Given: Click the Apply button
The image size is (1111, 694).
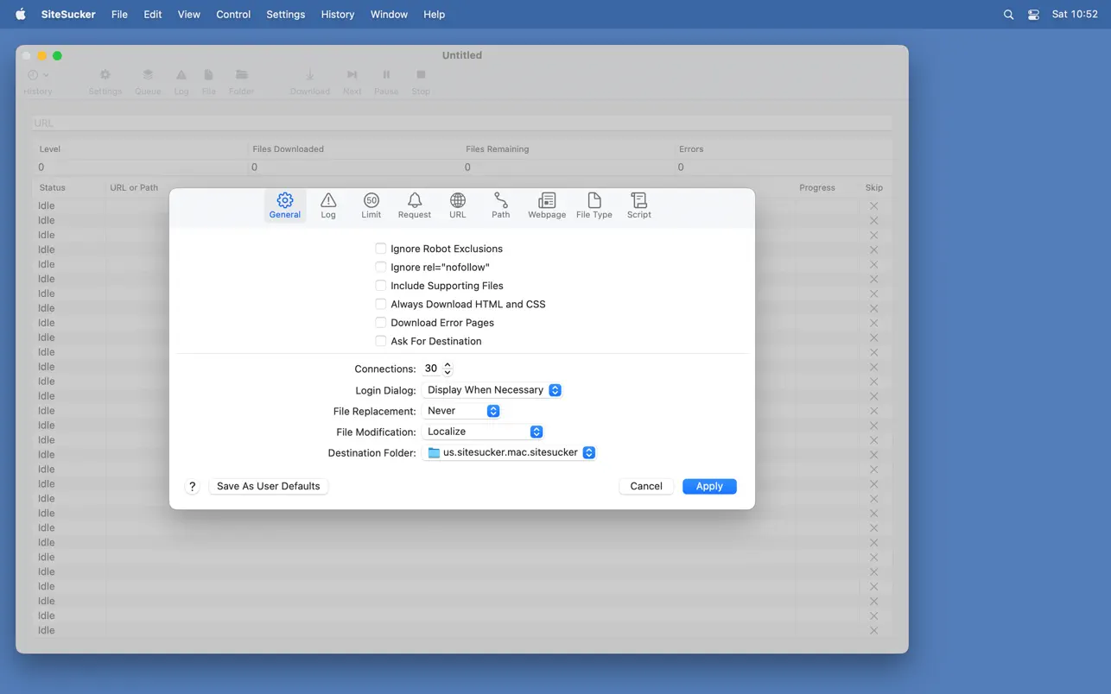Looking at the screenshot, I should [709, 486].
